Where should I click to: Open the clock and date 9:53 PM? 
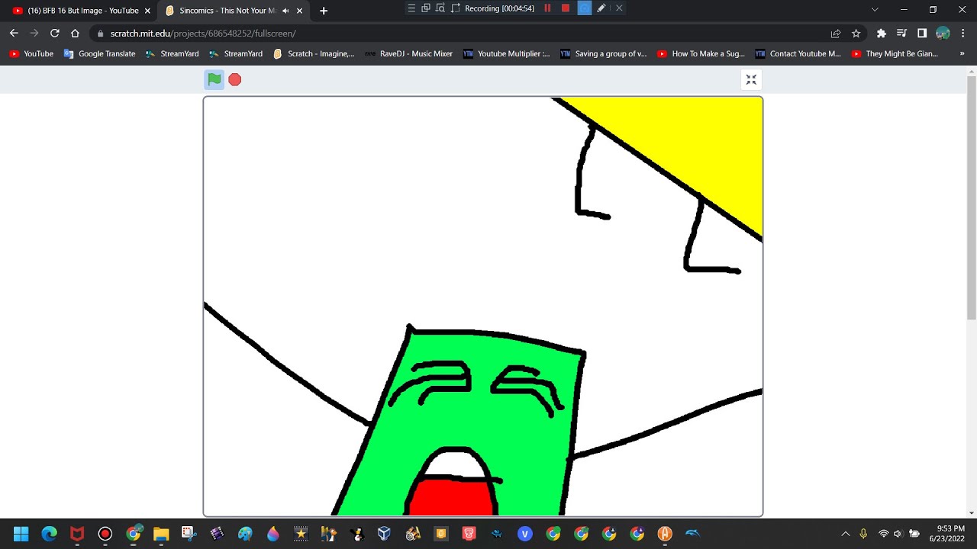point(946,534)
